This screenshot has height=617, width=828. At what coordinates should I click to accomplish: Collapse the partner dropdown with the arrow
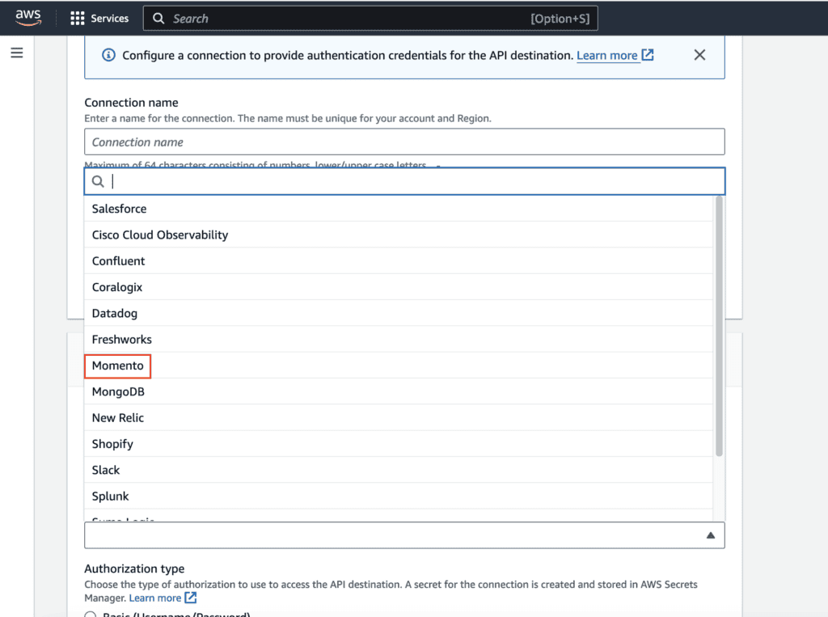point(711,535)
